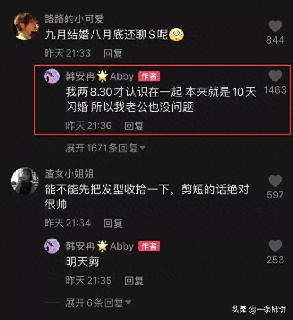Open 路路的小可爱's profile avatar
Image resolution: width=293 pixels, height=320 pixels.
coord(26,26)
